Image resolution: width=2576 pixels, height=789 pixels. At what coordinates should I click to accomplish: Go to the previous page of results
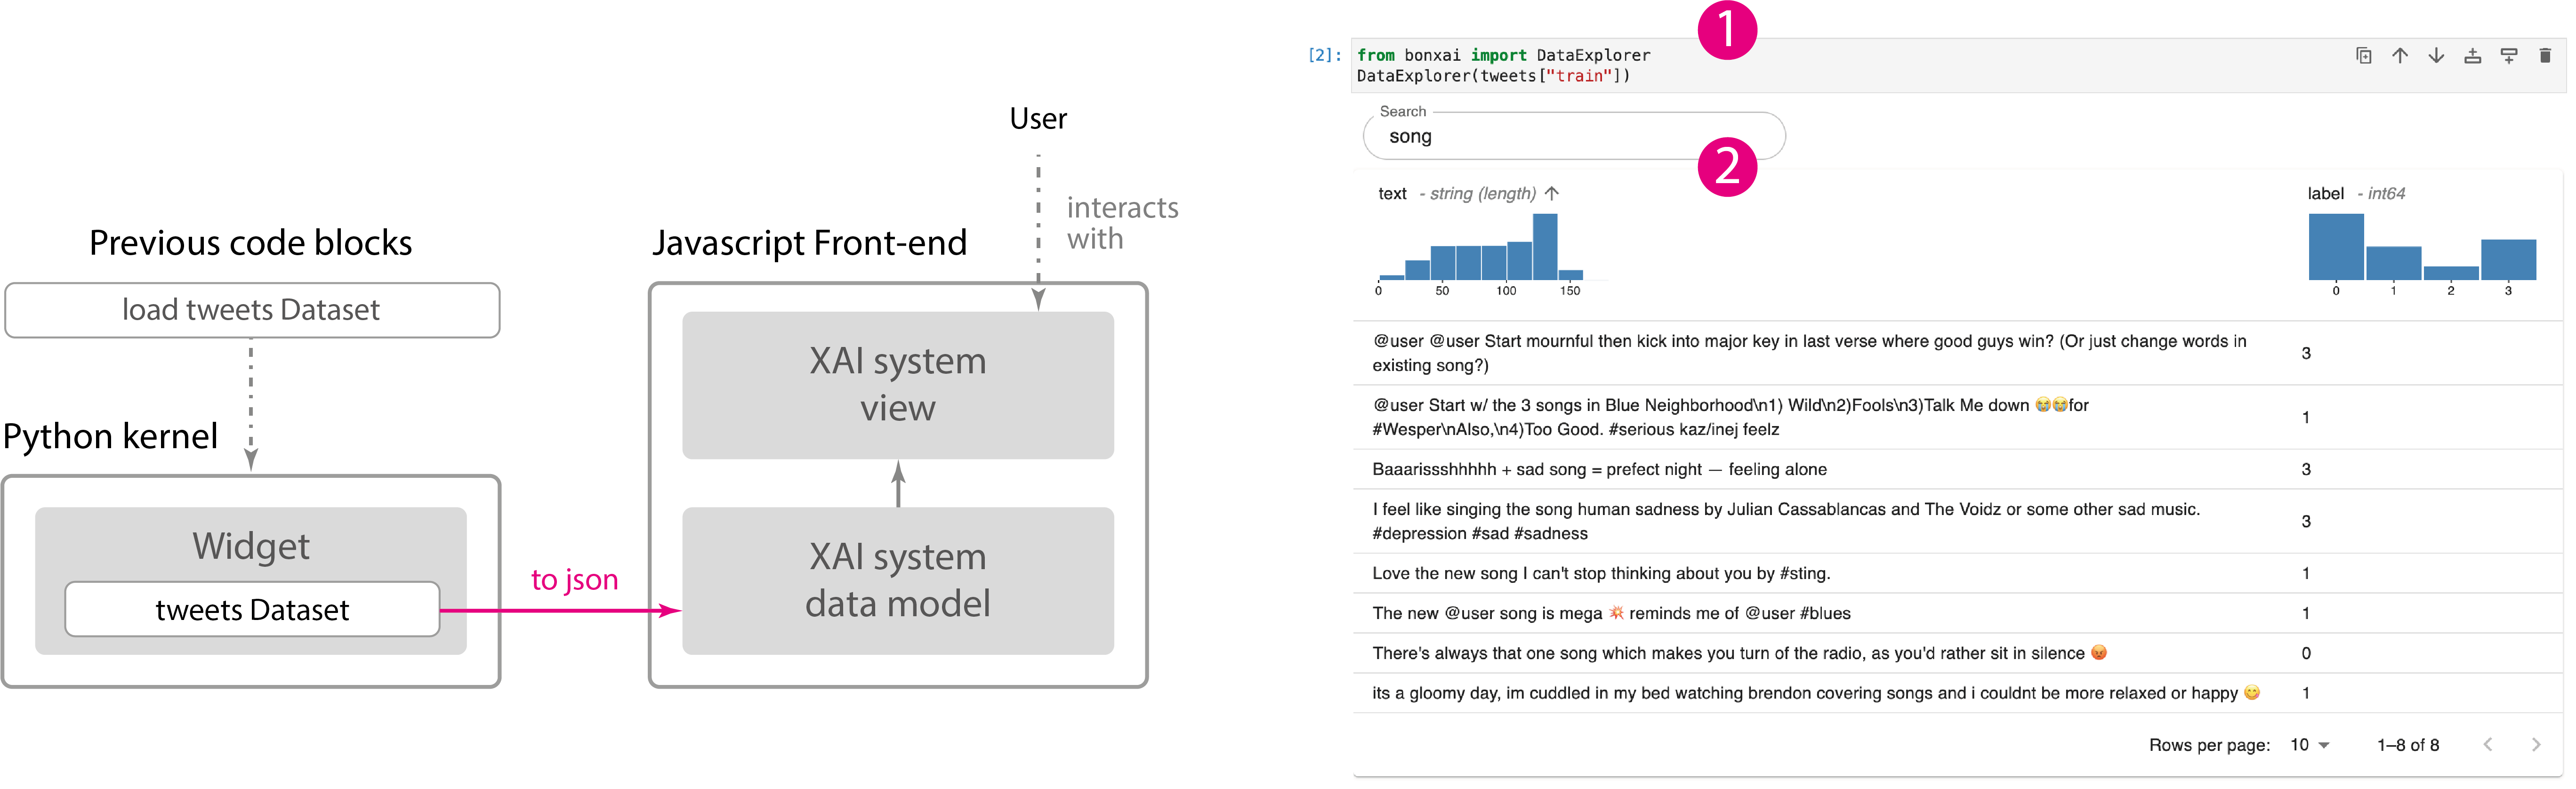click(2488, 744)
